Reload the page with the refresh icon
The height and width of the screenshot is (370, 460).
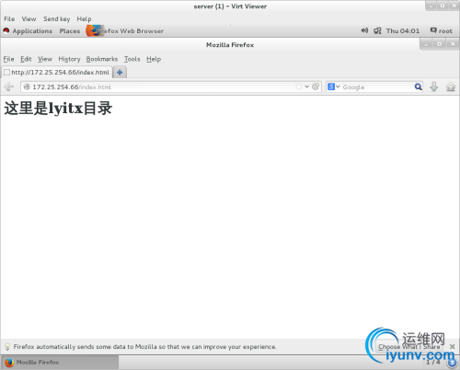pos(316,87)
